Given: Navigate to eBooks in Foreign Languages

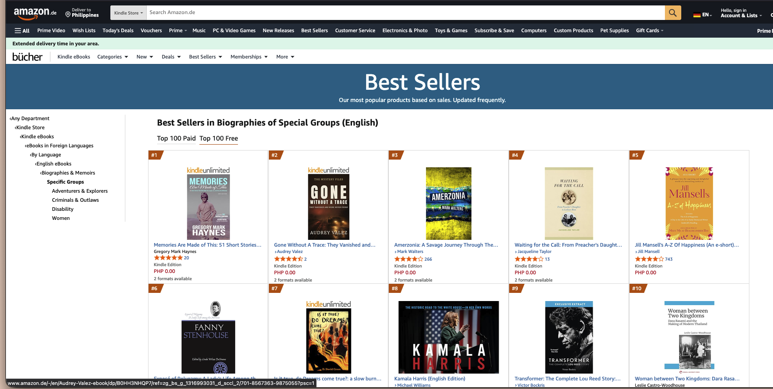Looking at the screenshot, I should (x=59, y=146).
